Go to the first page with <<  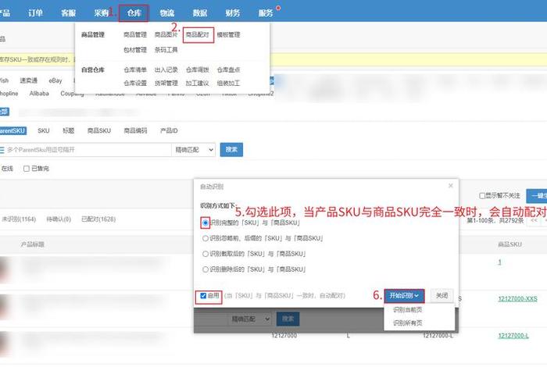[534, 221]
